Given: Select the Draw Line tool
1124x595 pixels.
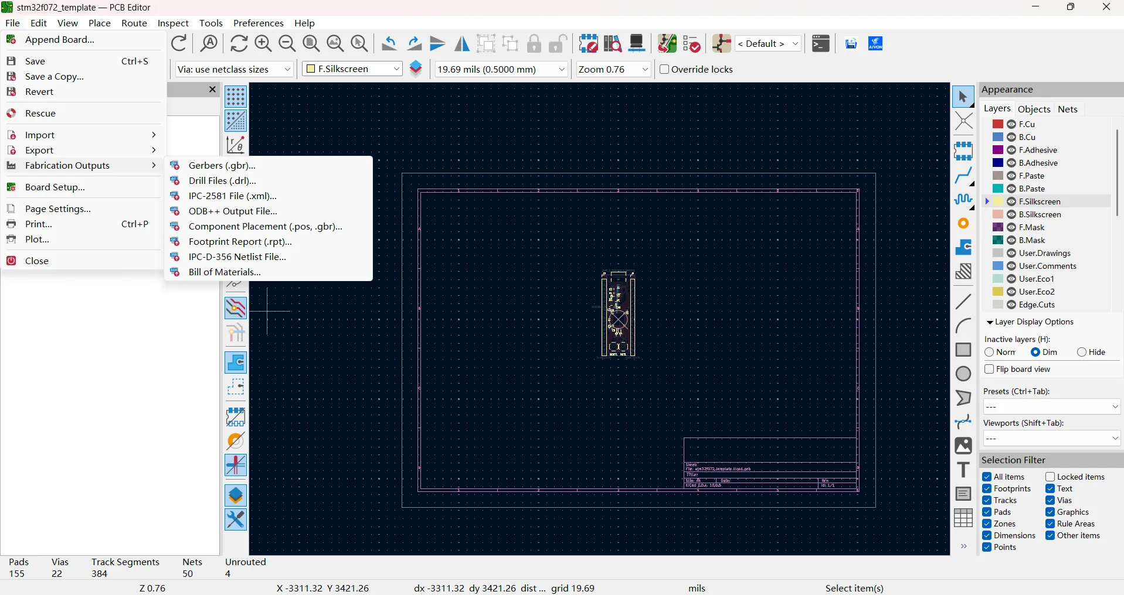Looking at the screenshot, I should [963, 302].
